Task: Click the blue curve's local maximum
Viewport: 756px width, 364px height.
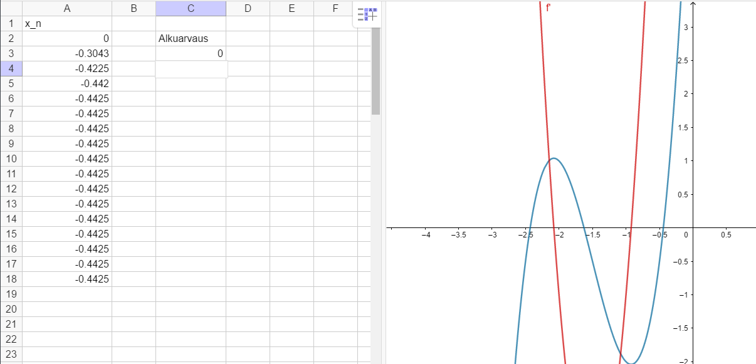Action: (554, 158)
